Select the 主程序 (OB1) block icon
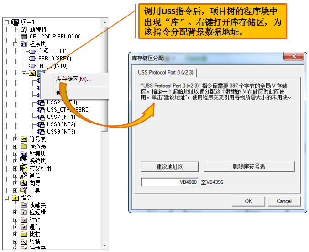This screenshot has height=252, width=309. [x=32, y=51]
